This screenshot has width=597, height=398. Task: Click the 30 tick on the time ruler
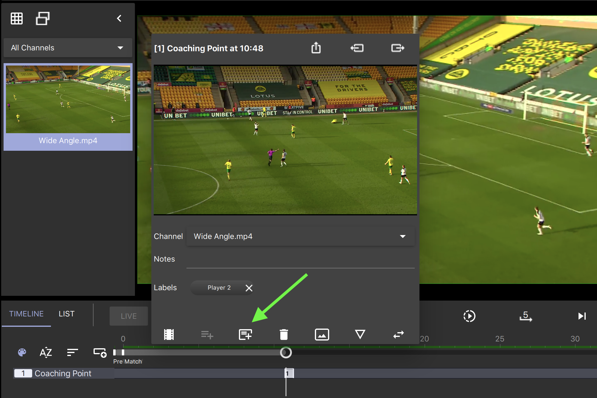tap(575, 339)
